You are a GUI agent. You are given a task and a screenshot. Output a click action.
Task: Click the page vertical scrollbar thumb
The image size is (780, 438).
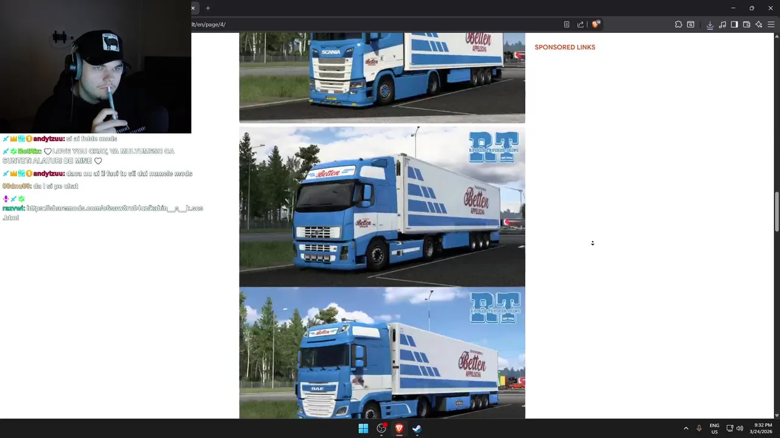776,212
